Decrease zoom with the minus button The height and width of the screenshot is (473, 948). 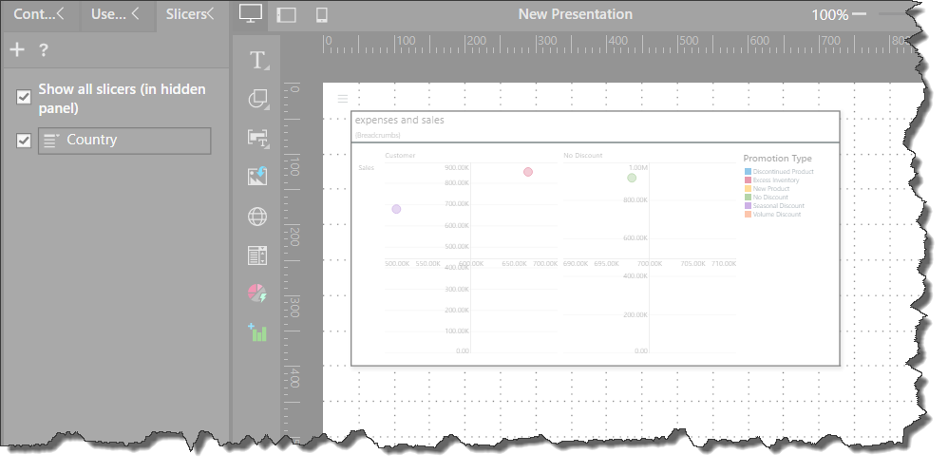click(x=859, y=14)
